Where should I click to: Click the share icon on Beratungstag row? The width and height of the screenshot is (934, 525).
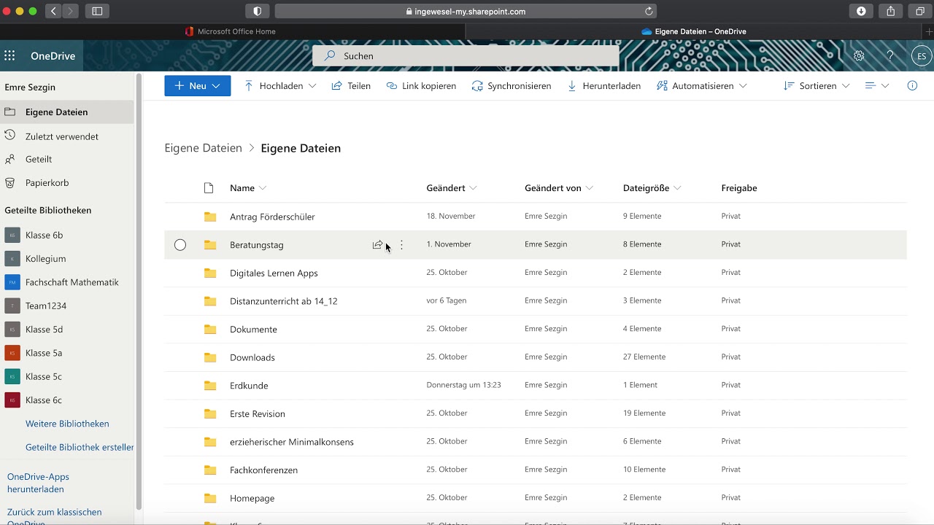click(377, 245)
